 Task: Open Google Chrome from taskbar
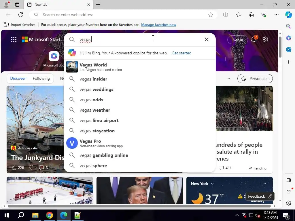click(x=50, y=215)
